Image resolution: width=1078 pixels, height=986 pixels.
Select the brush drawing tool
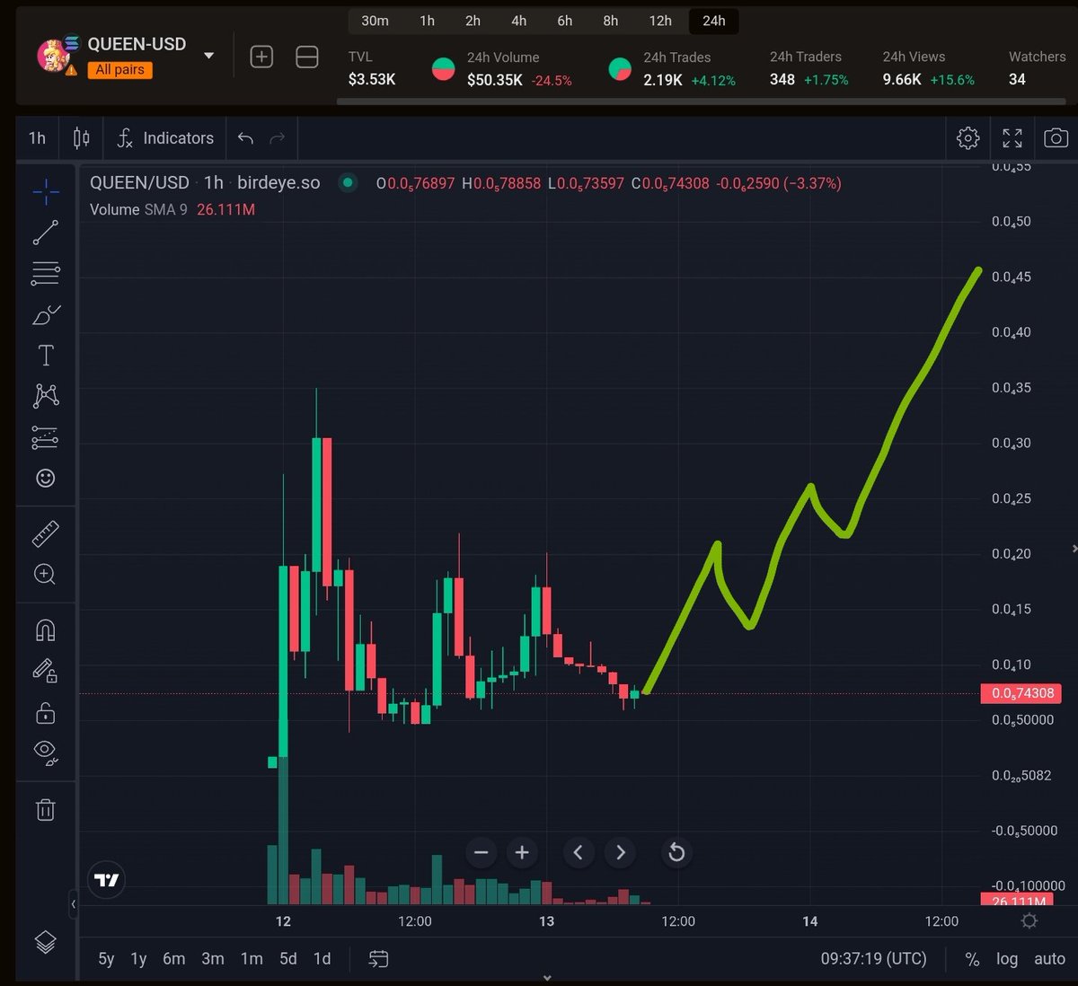pos(46,315)
